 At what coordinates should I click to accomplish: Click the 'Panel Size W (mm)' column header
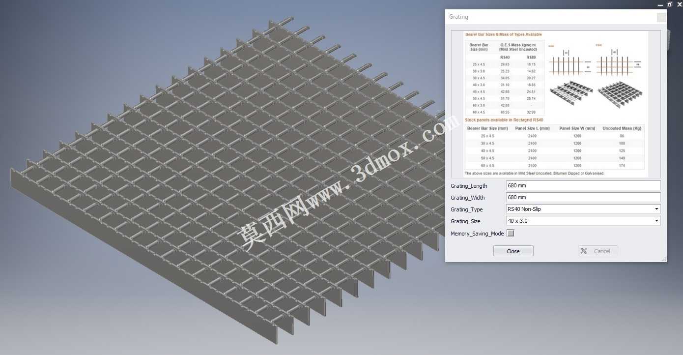coord(577,128)
